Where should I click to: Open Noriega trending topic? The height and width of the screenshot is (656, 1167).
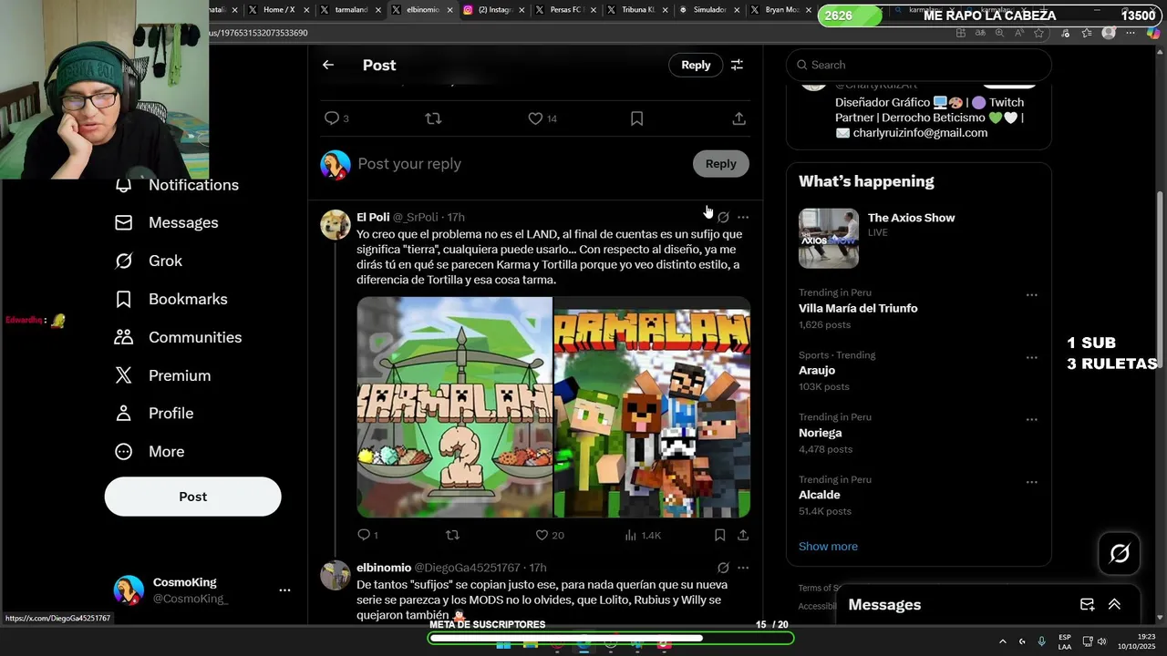(821, 433)
